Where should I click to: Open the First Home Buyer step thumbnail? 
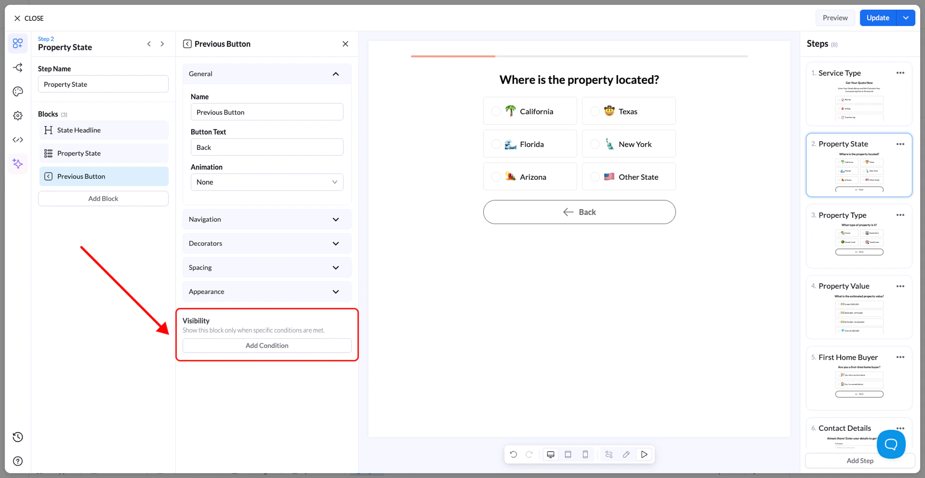[859, 378]
